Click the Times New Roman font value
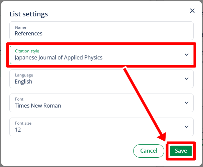This screenshot has height=167, width=203. (x=38, y=106)
